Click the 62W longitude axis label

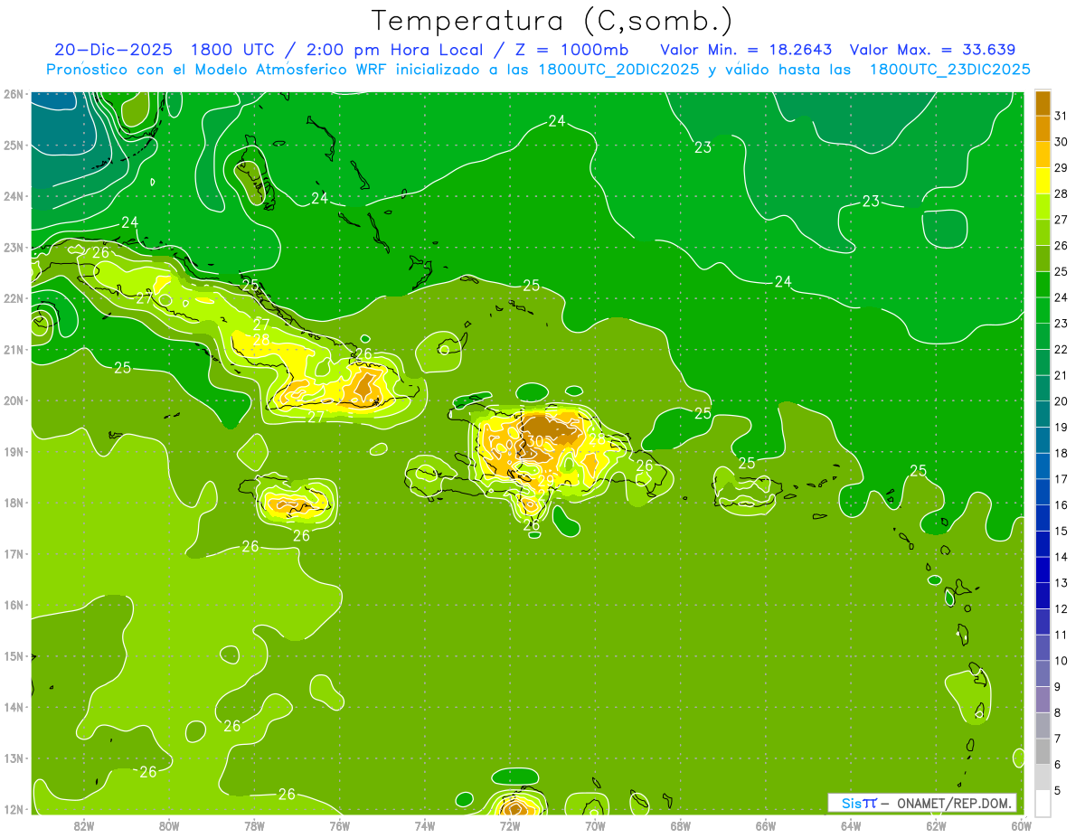936,825
